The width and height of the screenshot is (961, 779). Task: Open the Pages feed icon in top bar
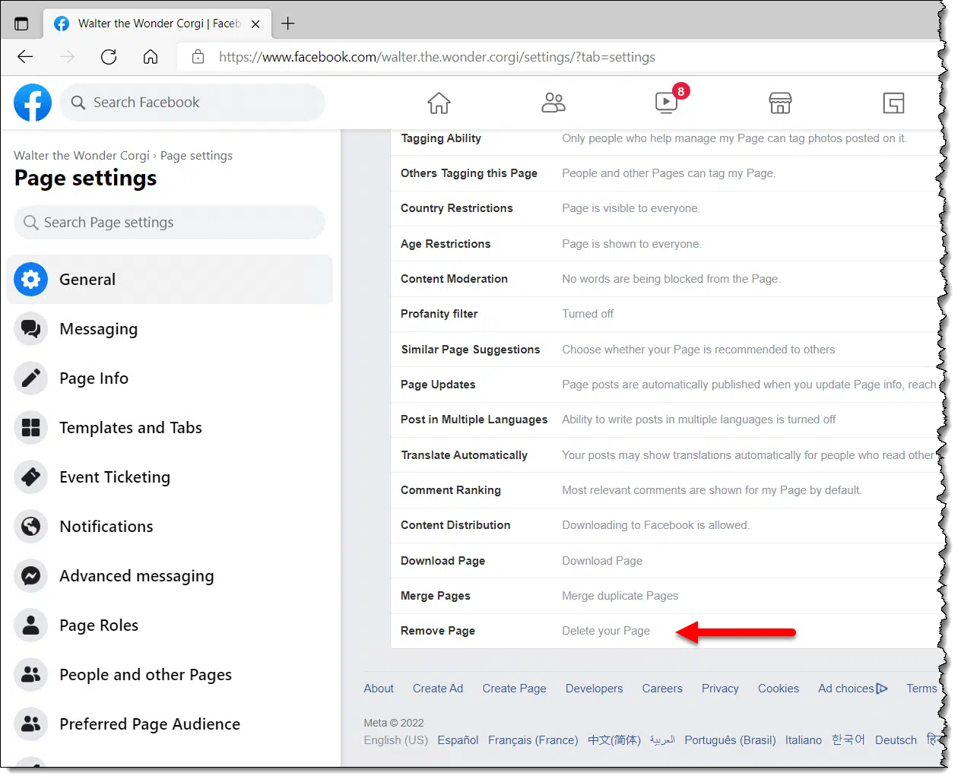893,103
